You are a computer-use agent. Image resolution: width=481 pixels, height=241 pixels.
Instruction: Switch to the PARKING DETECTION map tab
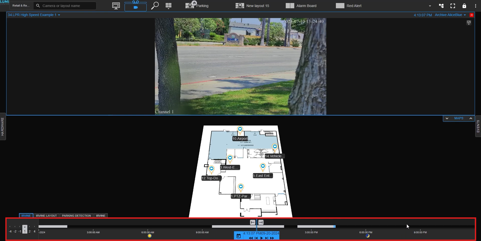click(76, 216)
